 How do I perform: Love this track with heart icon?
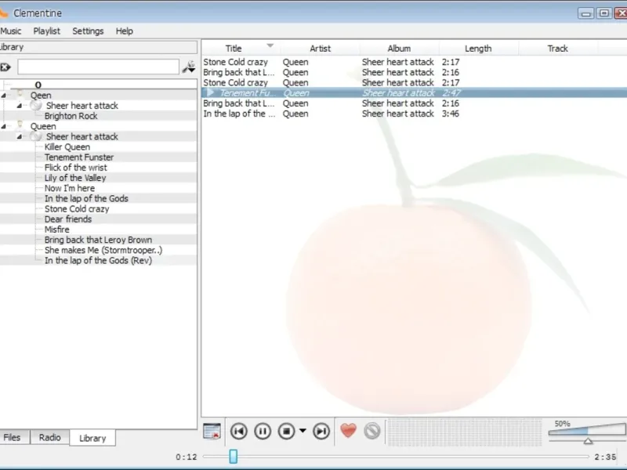(348, 431)
